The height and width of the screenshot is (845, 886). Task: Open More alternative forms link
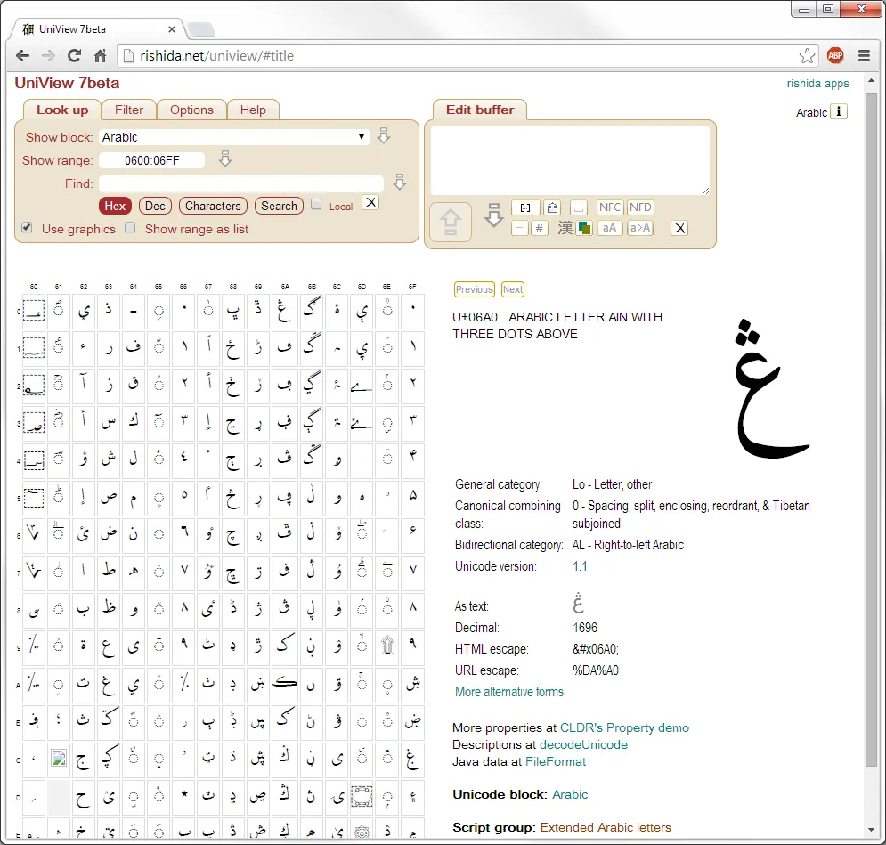pos(509,691)
